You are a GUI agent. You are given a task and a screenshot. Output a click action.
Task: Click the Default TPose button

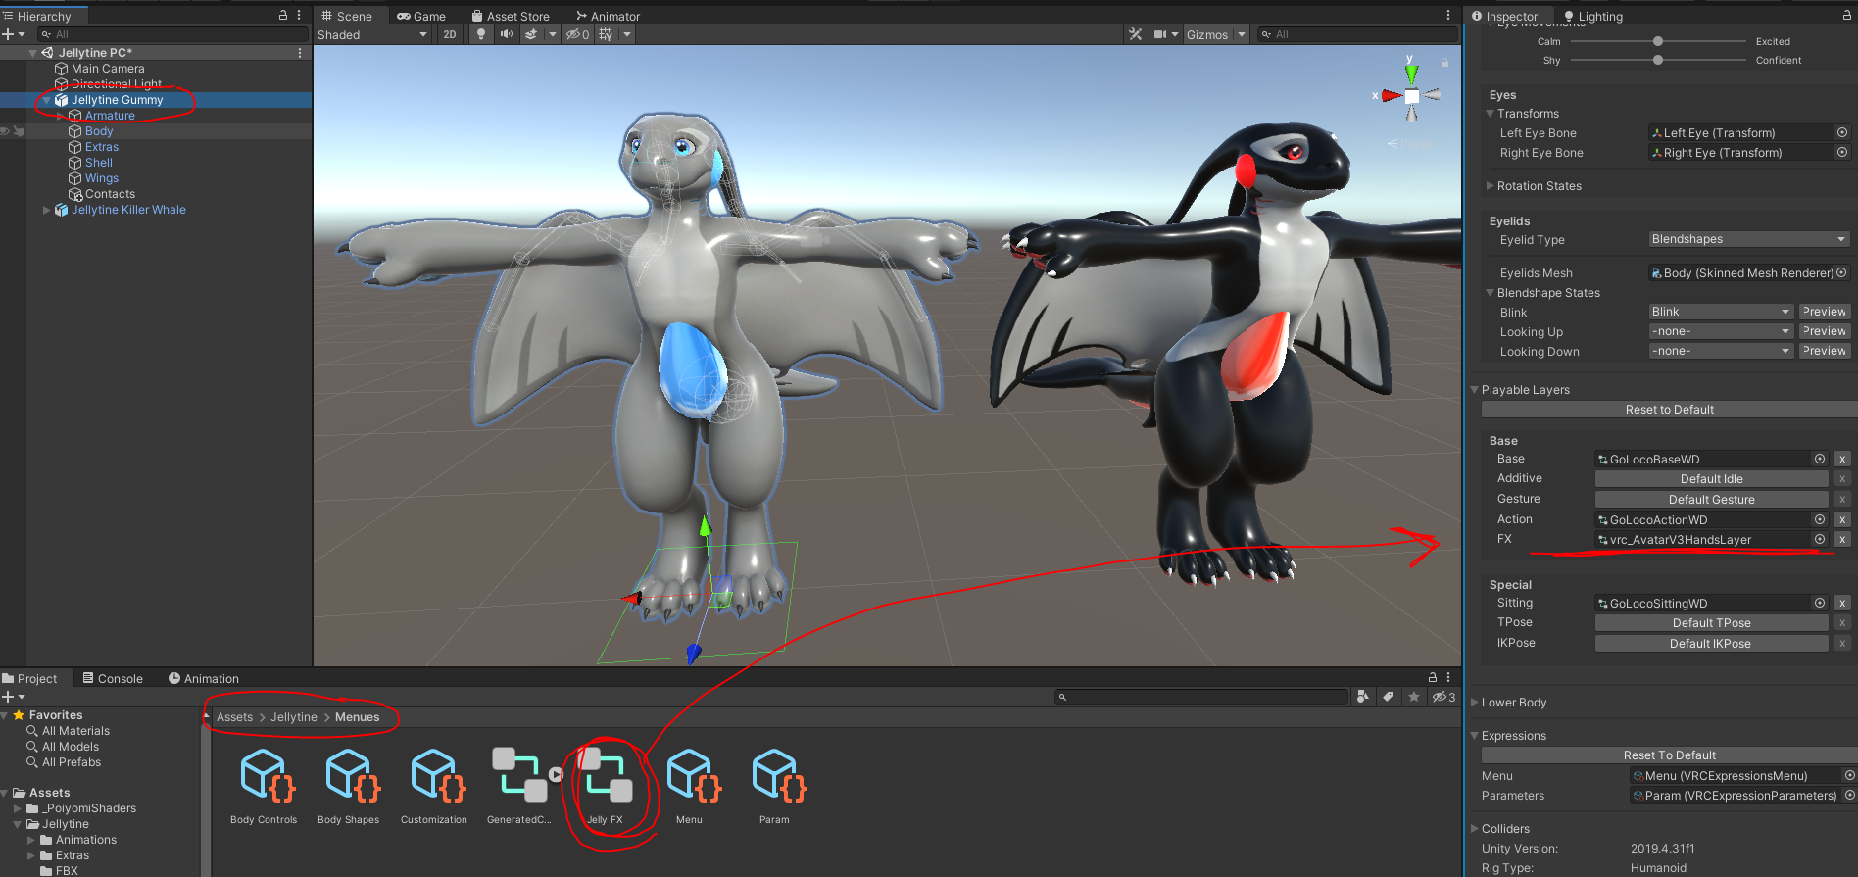tap(1712, 623)
